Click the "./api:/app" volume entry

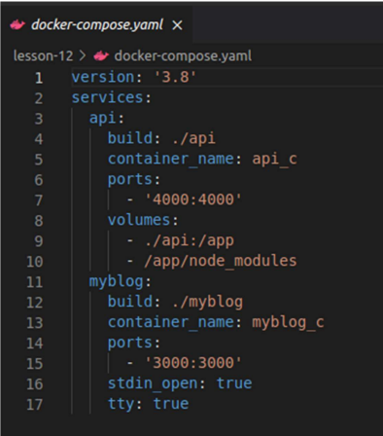tap(190, 240)
